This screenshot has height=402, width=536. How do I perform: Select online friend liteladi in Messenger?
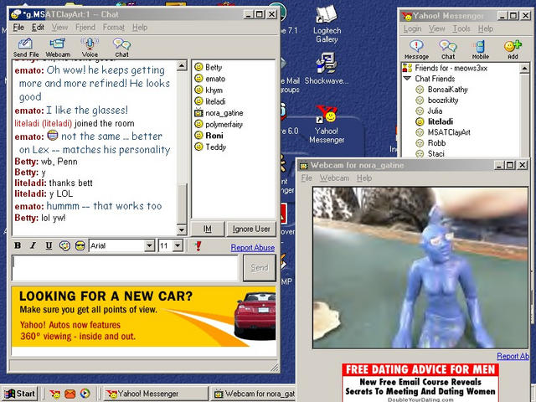coord(434,121)
